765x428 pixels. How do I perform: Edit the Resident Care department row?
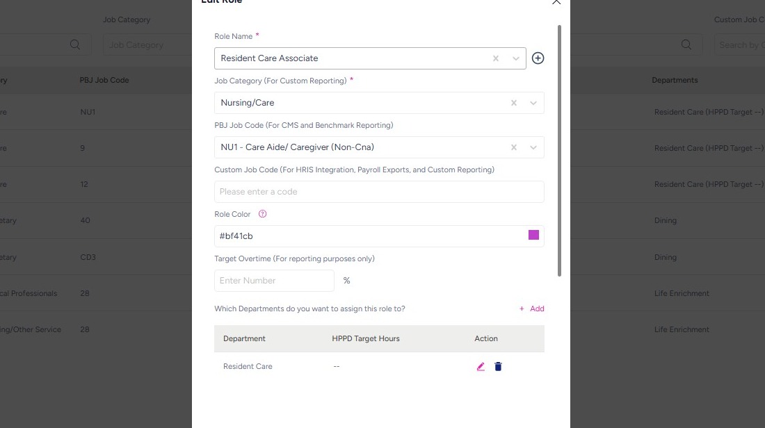481,366
